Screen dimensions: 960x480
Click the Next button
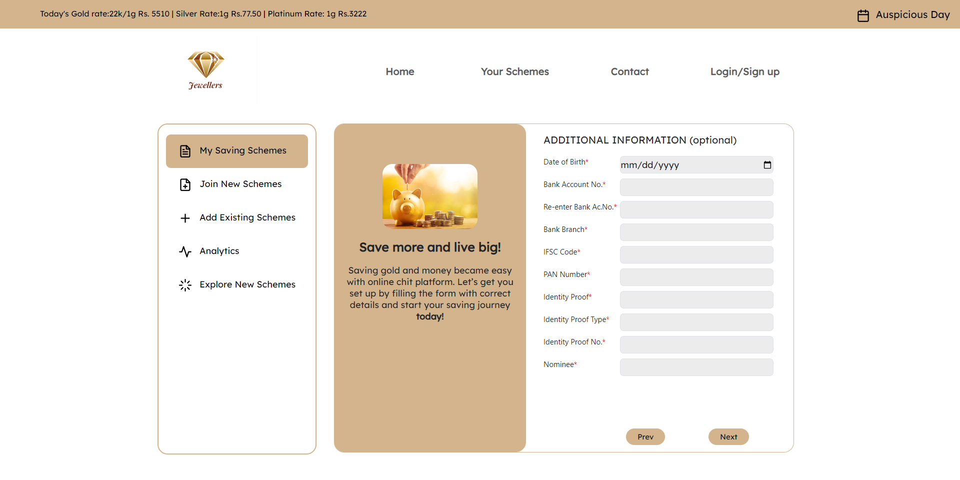point(728,436)
